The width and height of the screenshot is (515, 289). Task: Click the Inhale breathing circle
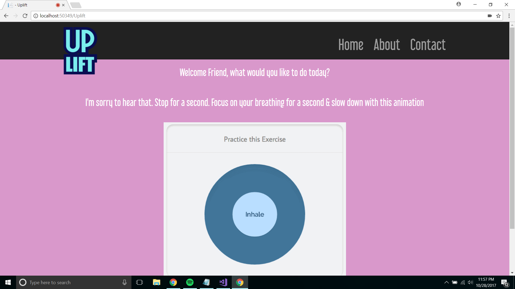(x=255, y=214)
